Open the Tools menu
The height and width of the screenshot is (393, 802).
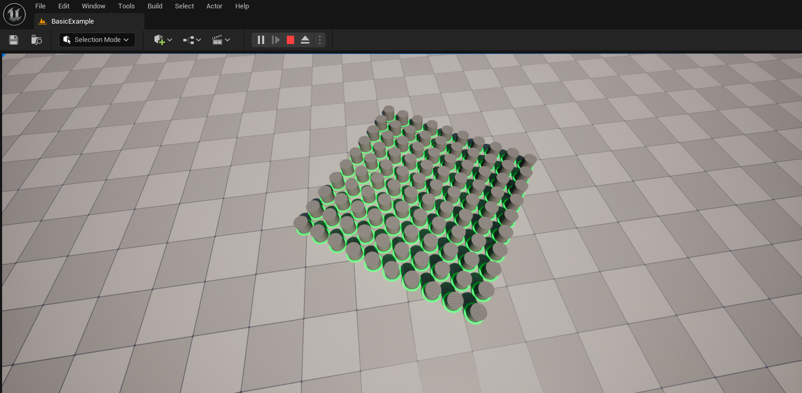pyautogui.click(x=126, y=6)
